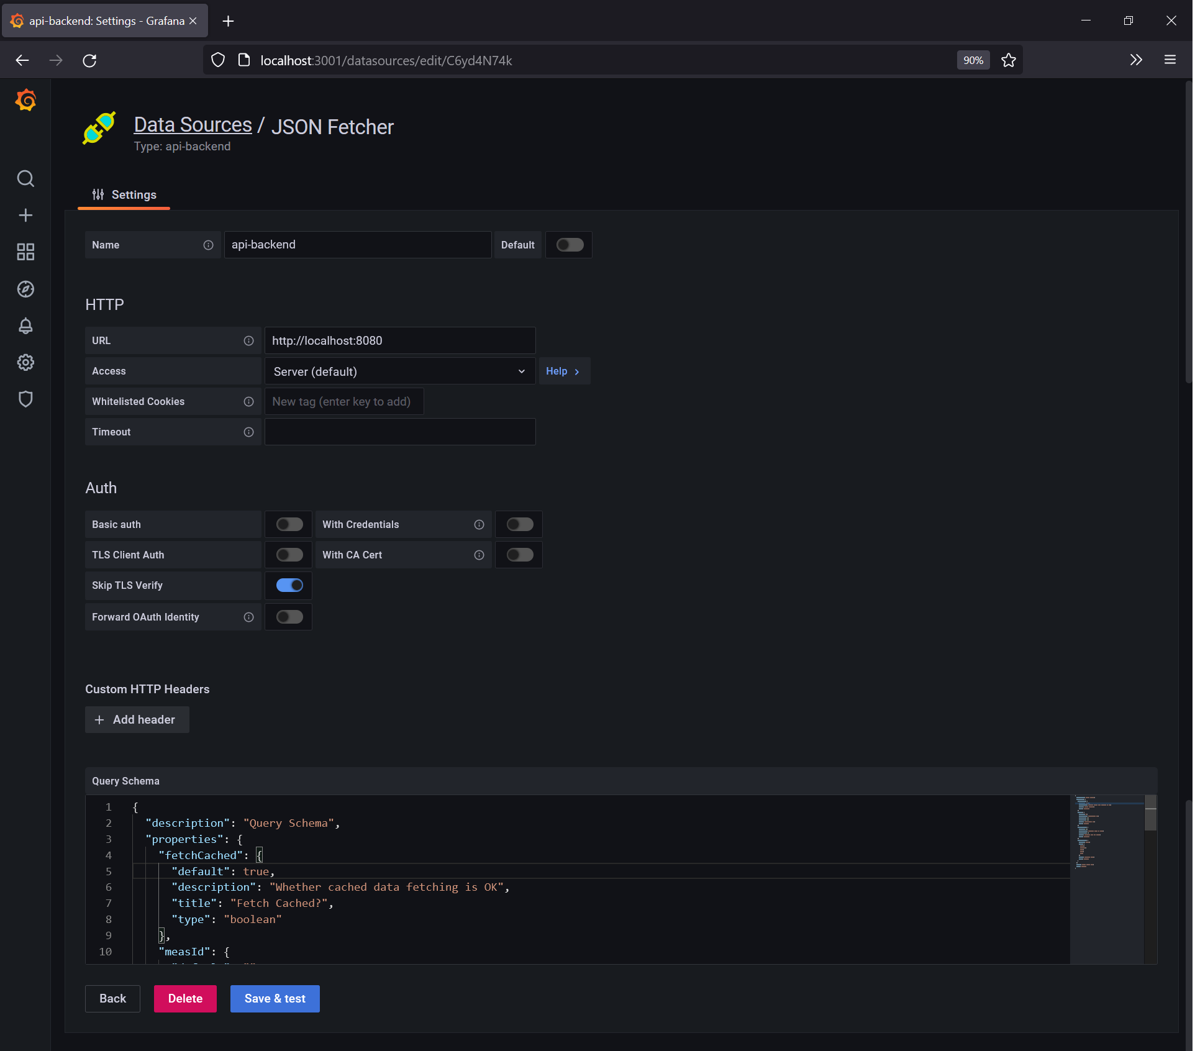The height and width of the screenshot is (1051, 1195).
Task: Open the Dashboards grid icon in the sidebar
Action: pyautogui.click(x=25, y=252)
